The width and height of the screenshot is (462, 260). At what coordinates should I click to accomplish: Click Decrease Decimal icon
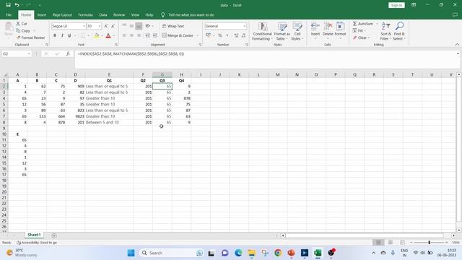click(x=243, y=35)
